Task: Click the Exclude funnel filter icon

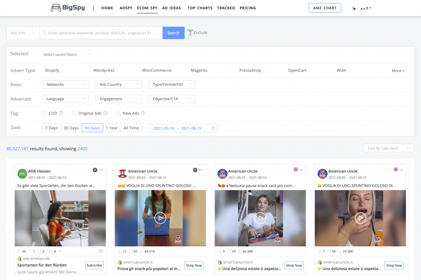Action: point(190,33)
